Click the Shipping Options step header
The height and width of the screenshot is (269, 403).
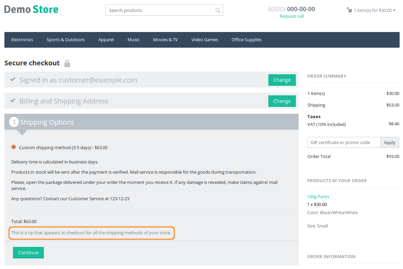151,122
